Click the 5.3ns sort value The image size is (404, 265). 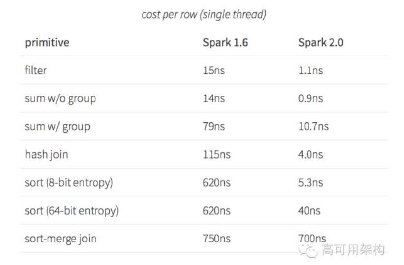coord(310,183)
